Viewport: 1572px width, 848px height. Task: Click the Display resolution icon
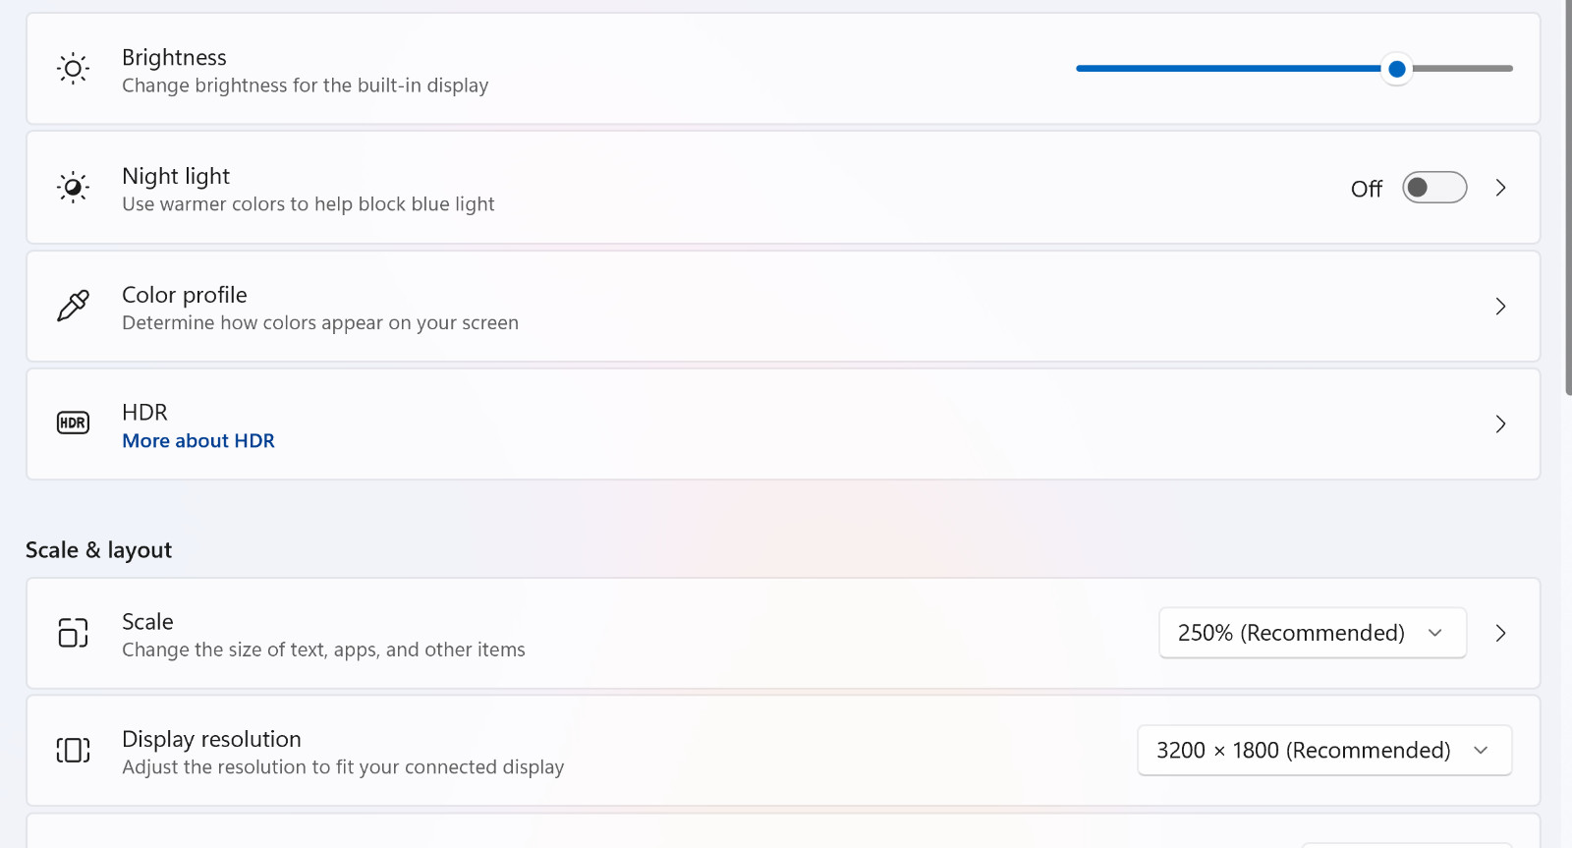73,751
